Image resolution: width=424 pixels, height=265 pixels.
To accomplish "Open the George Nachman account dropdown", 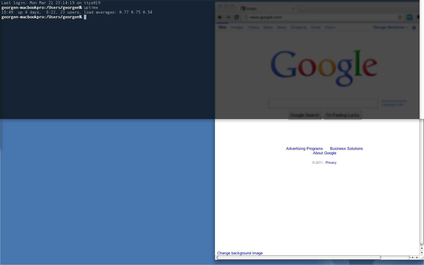I will click(390, 27).
